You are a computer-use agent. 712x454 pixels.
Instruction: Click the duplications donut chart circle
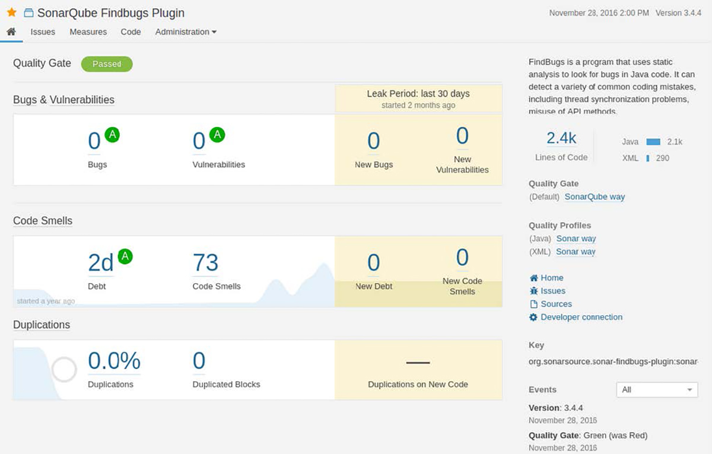64,369
